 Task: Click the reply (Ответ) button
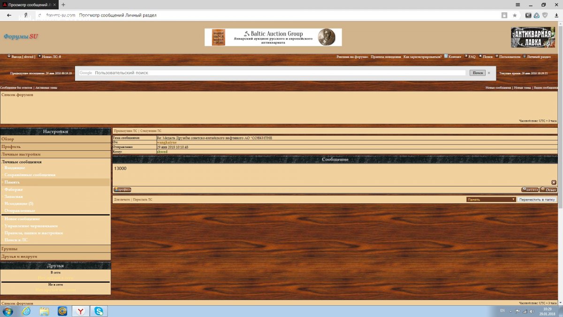[x=548, y=190]
